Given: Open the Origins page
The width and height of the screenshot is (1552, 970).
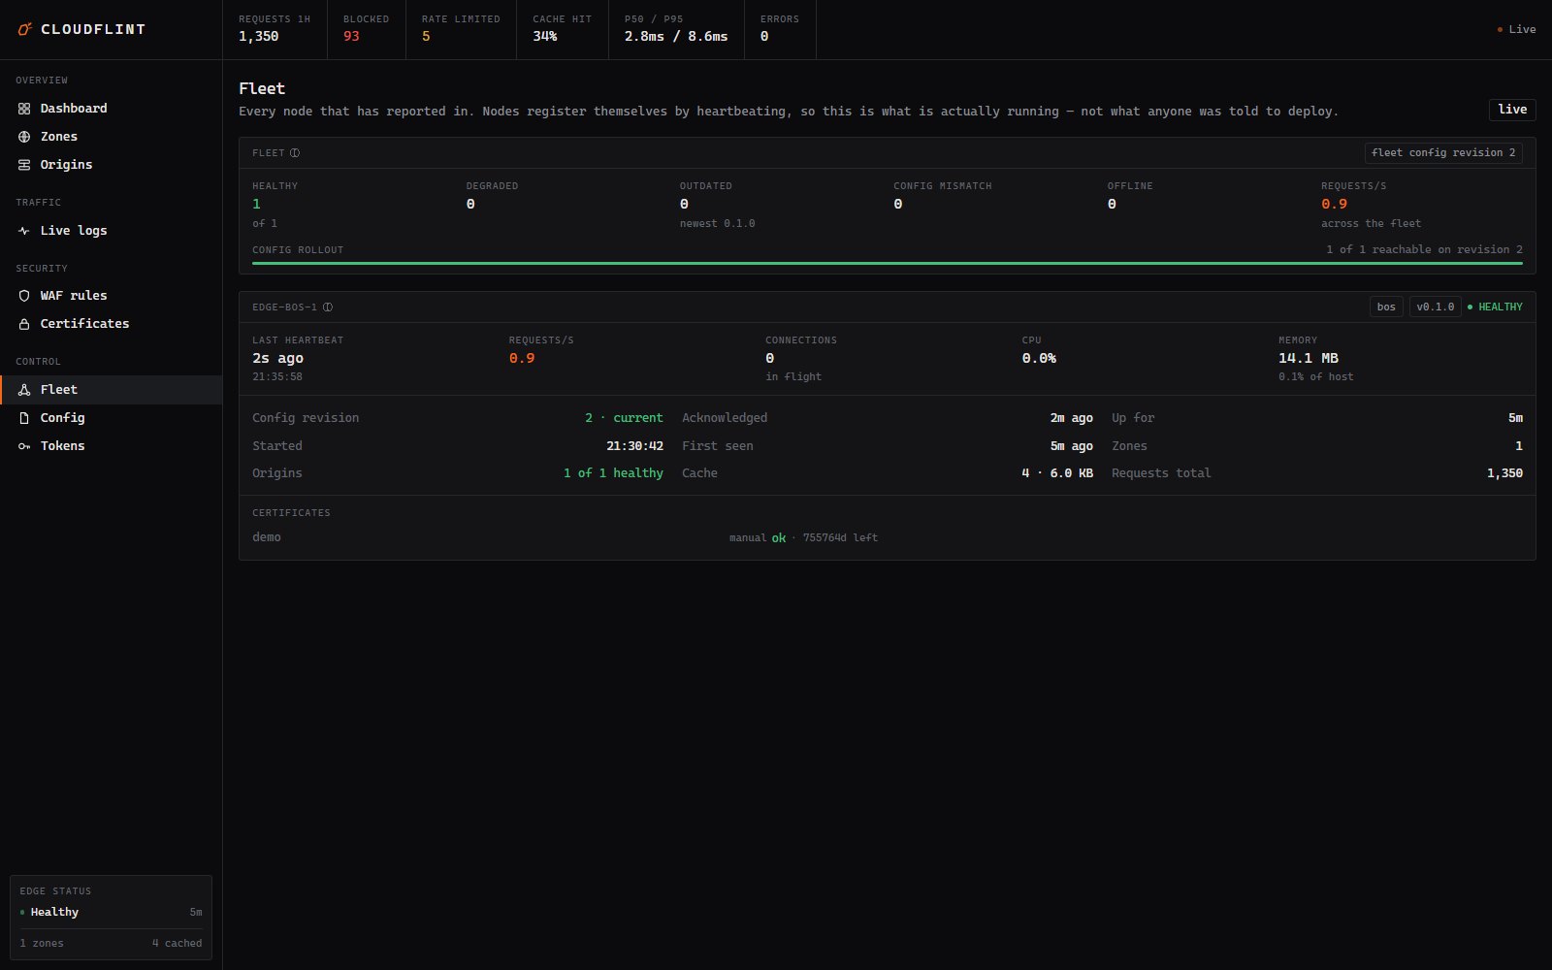Looking at the screenshot, I should coord(112,165).
